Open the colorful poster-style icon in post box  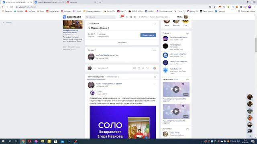[155, 68]
